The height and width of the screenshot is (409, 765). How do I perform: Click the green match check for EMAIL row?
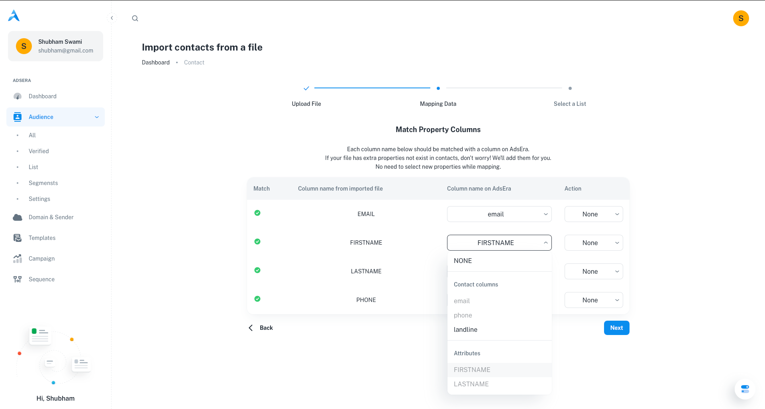tap(257, 213)
